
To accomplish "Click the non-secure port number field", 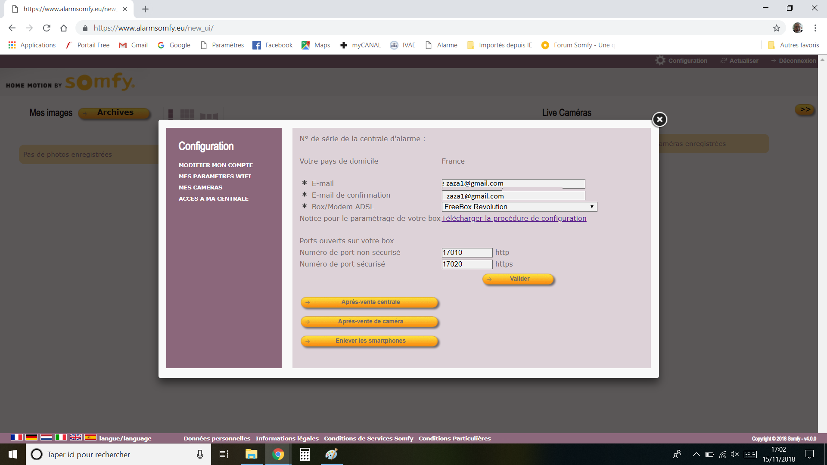I will (467, 252).
